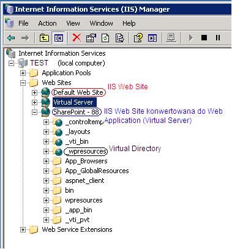Image resolution: width=232 pixels, height=249 pixels.
Task: Click the Application Pools folder icon
Action: coord(34,73)
